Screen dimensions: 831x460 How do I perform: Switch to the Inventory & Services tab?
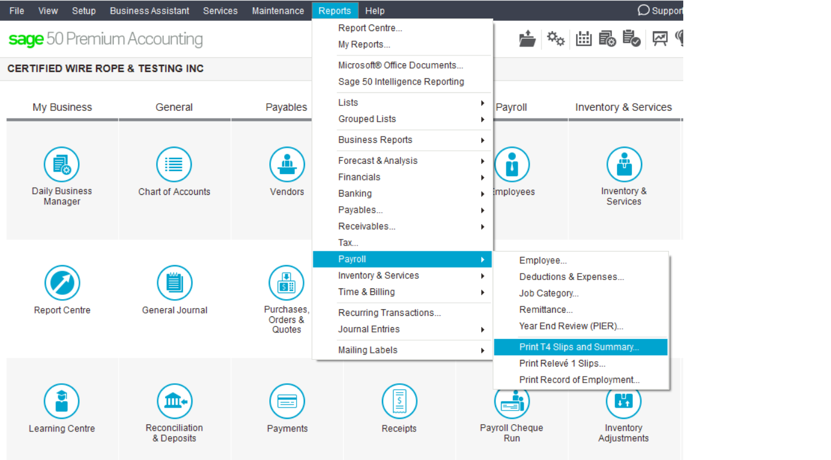[x=623, y=107]
